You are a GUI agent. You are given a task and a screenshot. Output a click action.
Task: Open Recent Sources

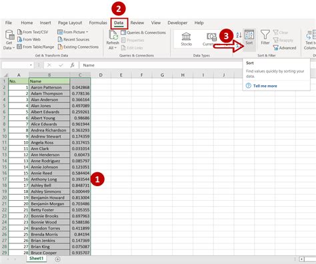[73, 39]
